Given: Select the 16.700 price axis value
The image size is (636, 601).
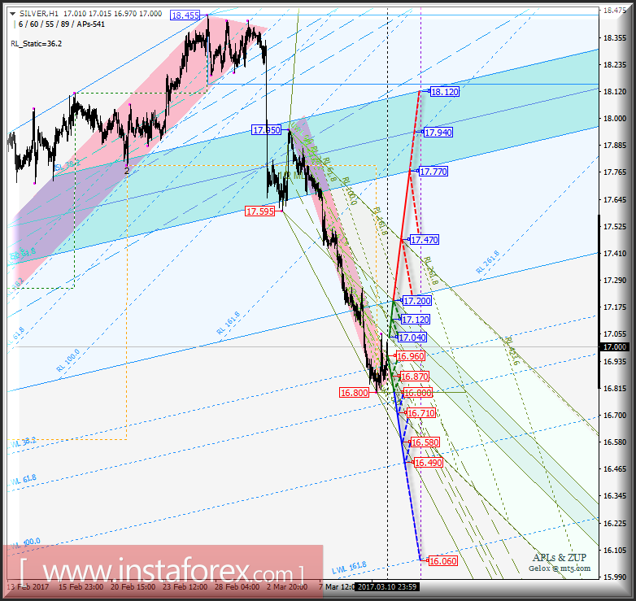Looking at the screenshot, I should point(615,416).
